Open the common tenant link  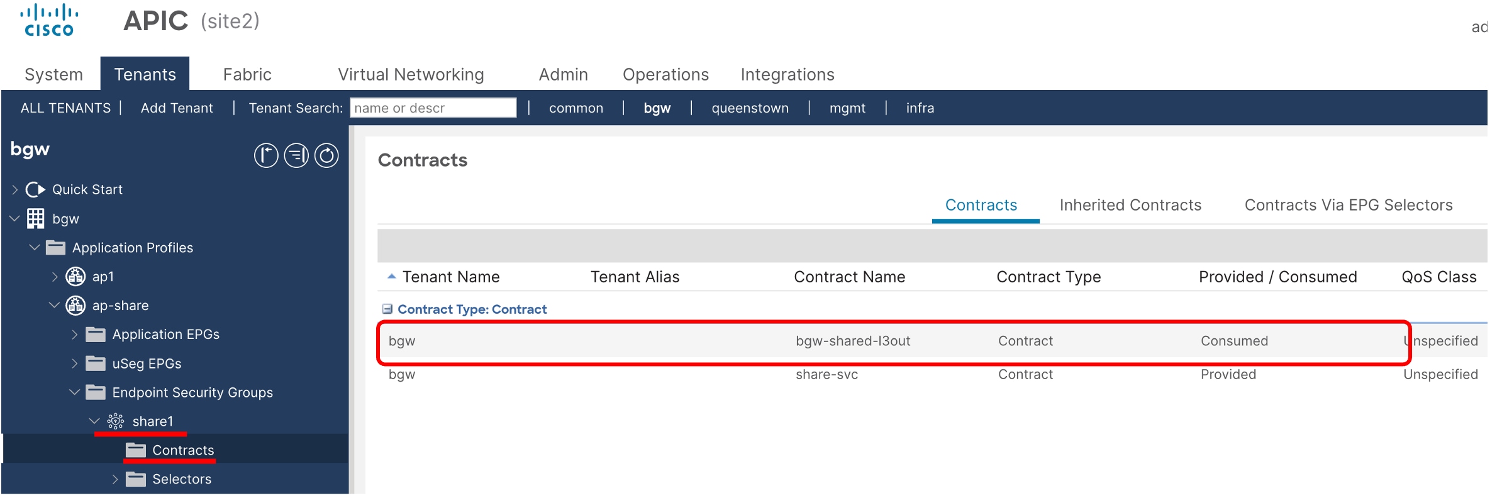[x=576, y=108]
